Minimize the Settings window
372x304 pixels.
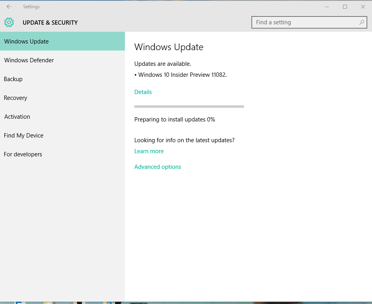click(327, 7)
